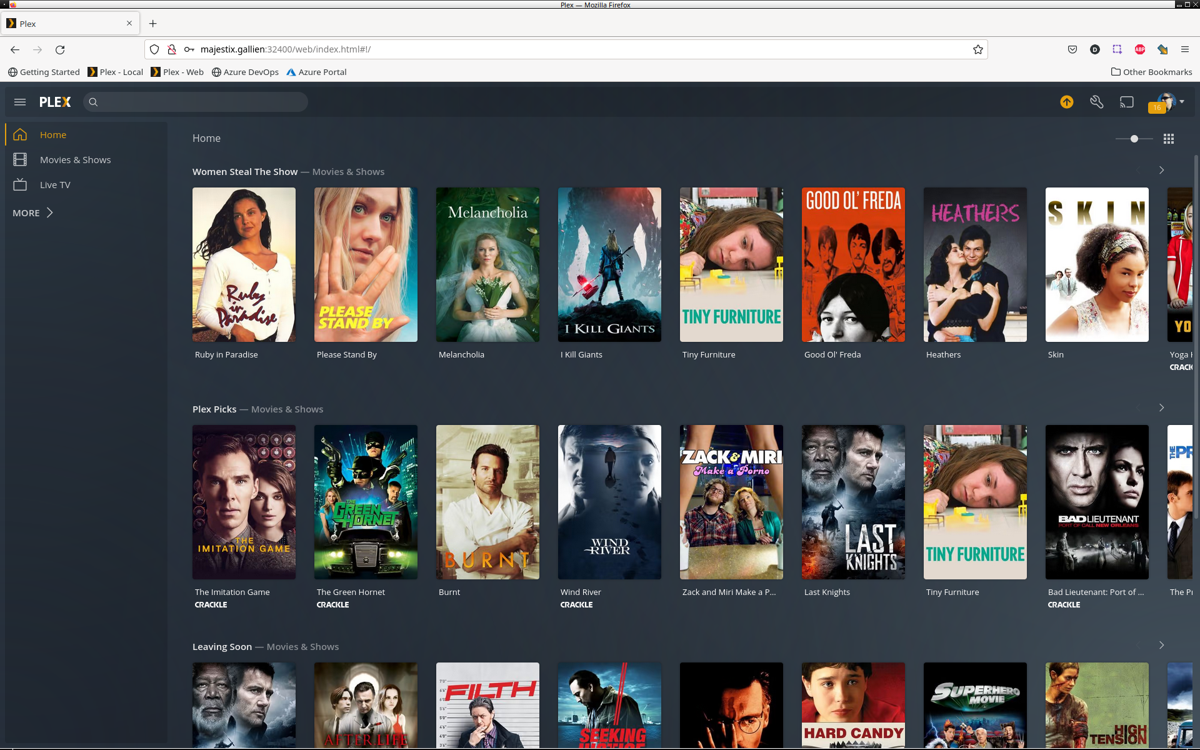The image size is (1200, 750).
Task: Open the Wind River poster
Action: click(x=609, y=502)
